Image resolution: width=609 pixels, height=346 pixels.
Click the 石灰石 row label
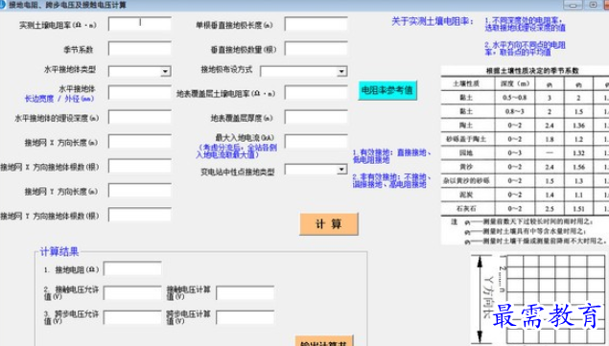(466, 209)
